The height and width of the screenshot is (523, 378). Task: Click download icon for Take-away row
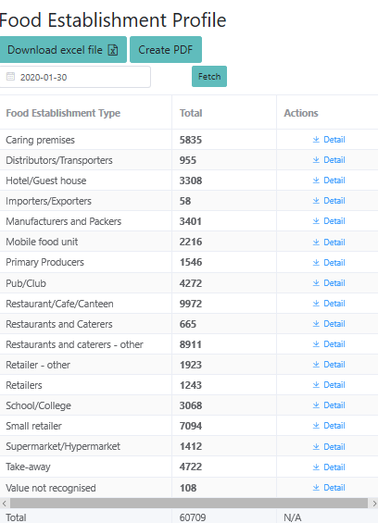click(316, 467)
